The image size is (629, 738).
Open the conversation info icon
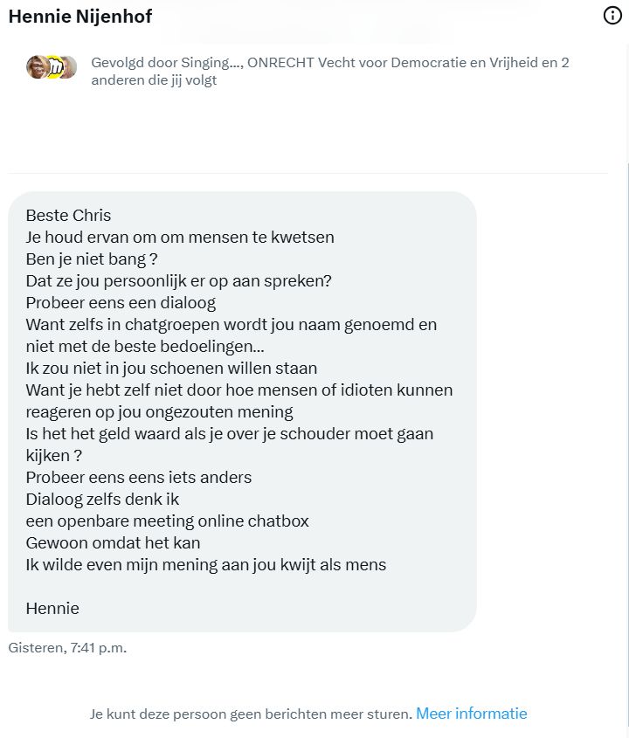[x=612, y=16]
